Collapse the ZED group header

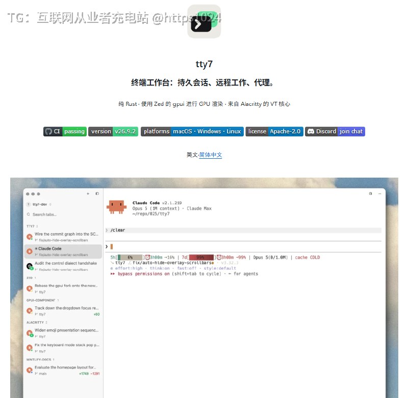point(31,278)
